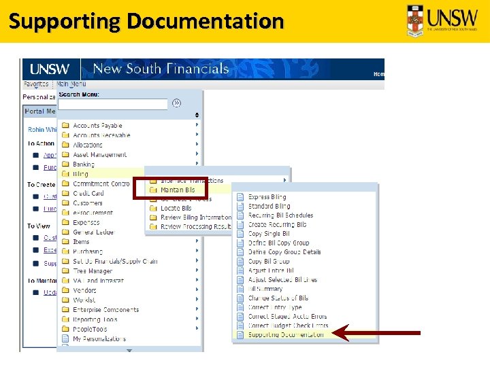Open Correct Staged Acctg Errors
490x367 pixels.
[x=287, y=317]
